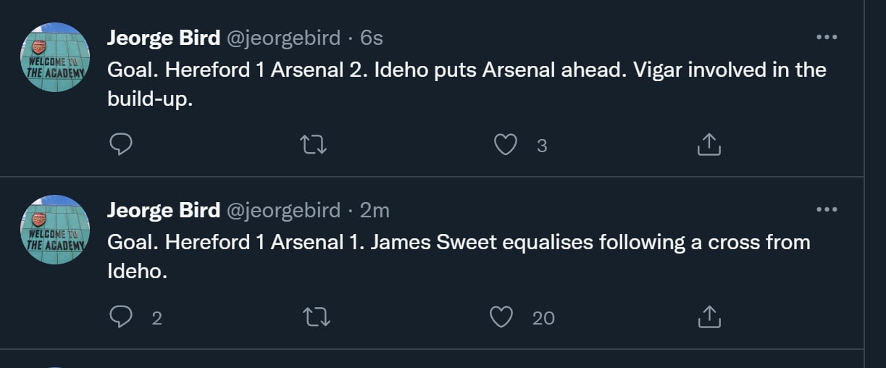Click Jeorge Bird's name on the 2m tweet
The height and width of the screenshot is (368, 886).
pos(163,210)
